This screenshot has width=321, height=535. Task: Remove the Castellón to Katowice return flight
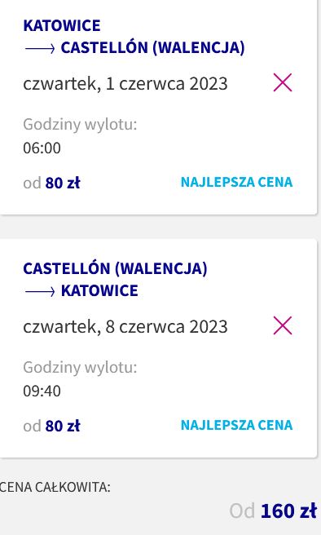[283, 325]
